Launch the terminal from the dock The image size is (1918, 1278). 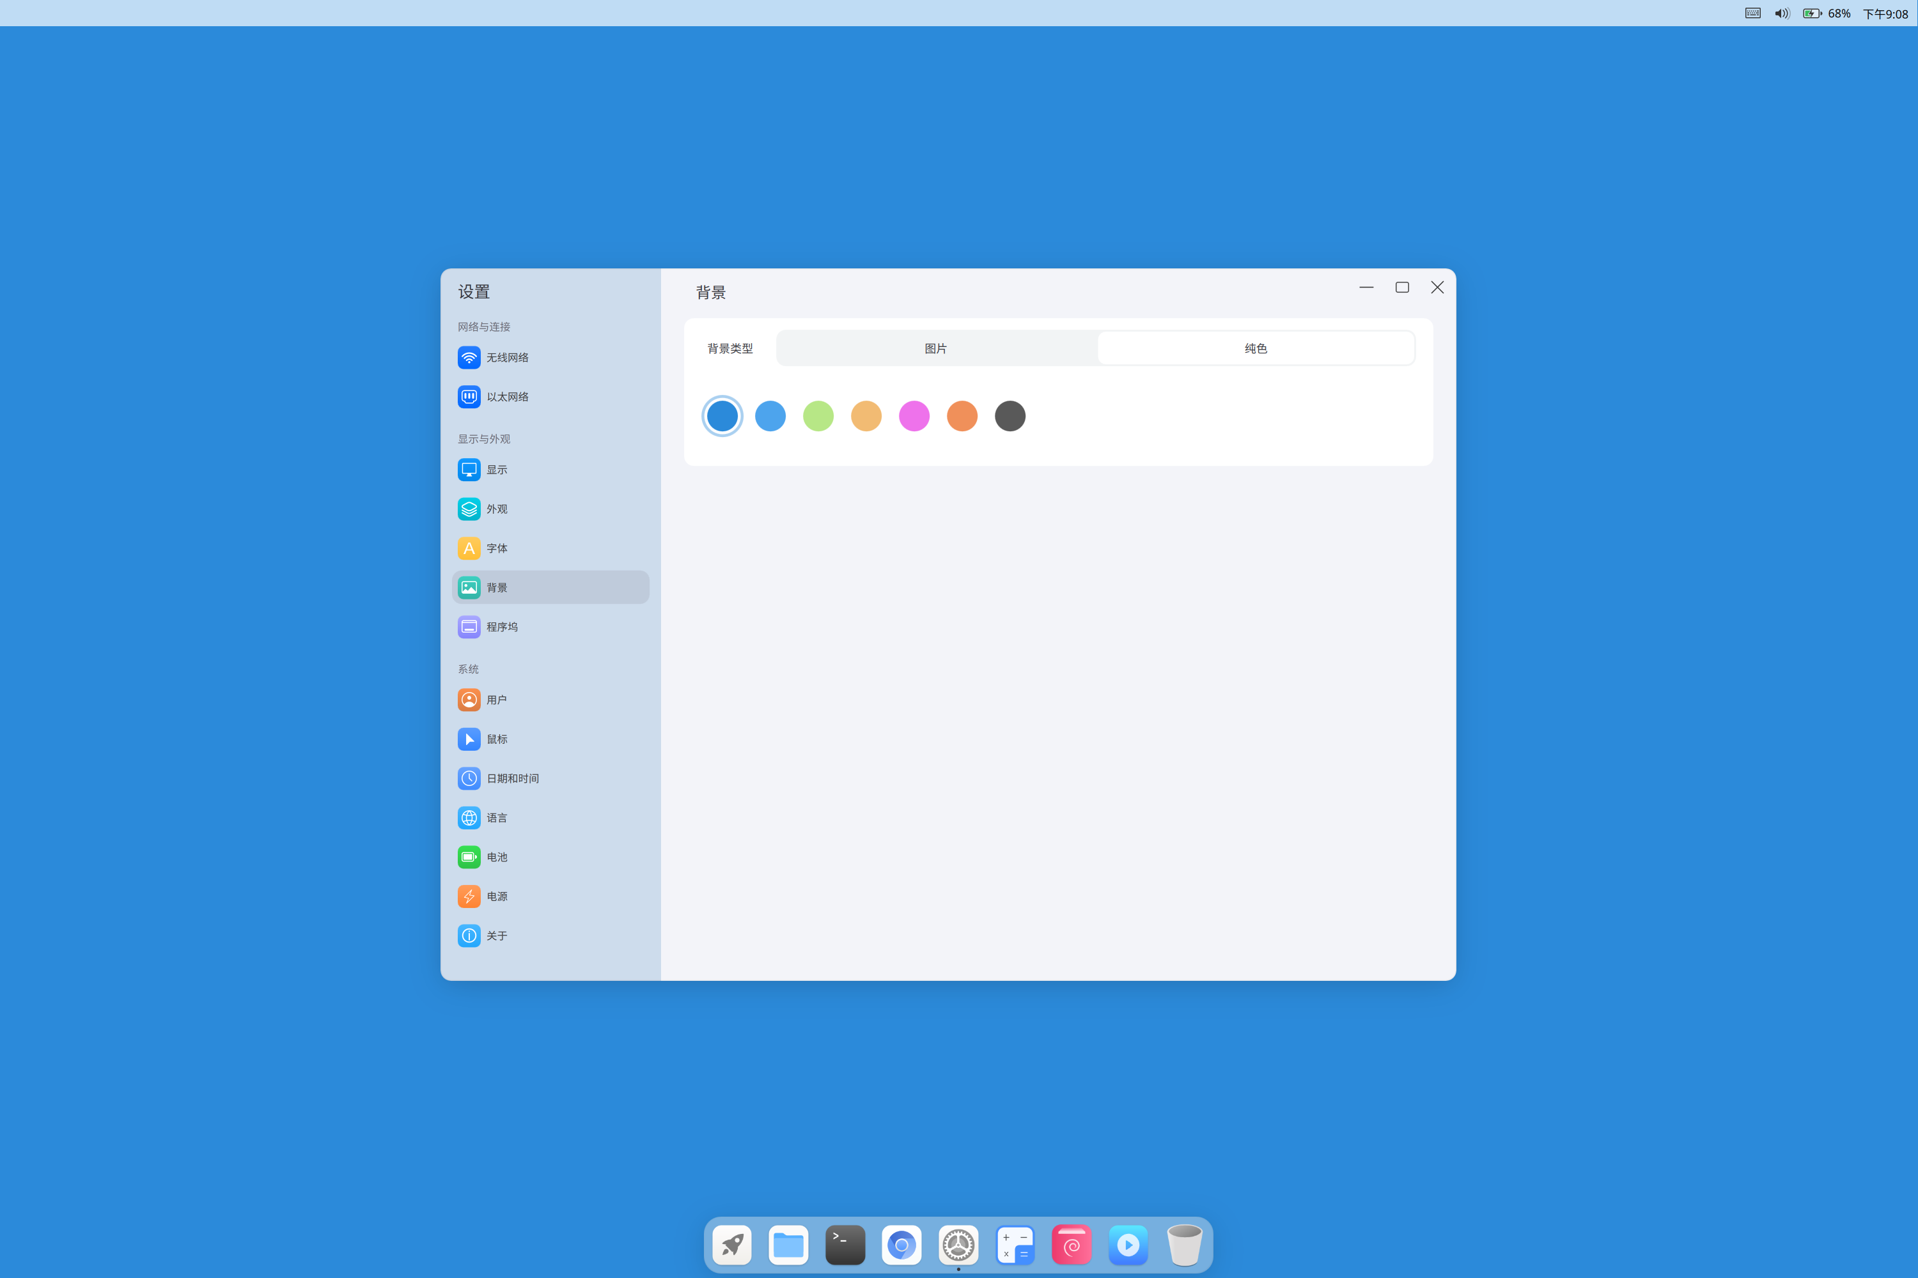coord(845,1245)
